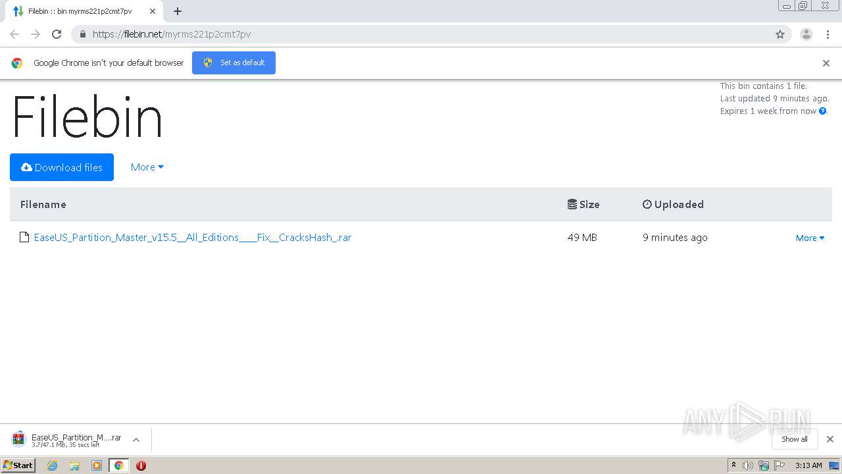842x474 pixels.
Task: Close the downloads bar
Action: pyautogui.click(x=830, y=439)
